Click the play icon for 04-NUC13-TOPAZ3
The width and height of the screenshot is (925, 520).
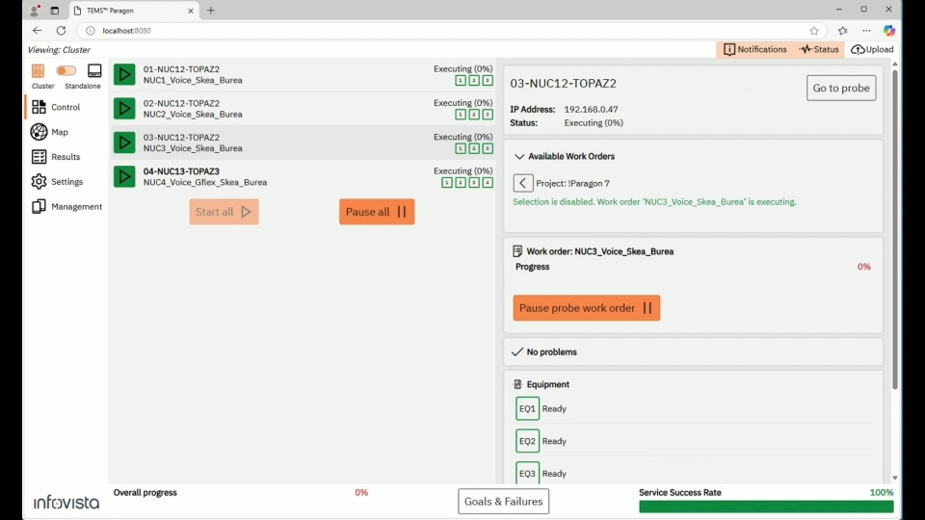point(124,176)
